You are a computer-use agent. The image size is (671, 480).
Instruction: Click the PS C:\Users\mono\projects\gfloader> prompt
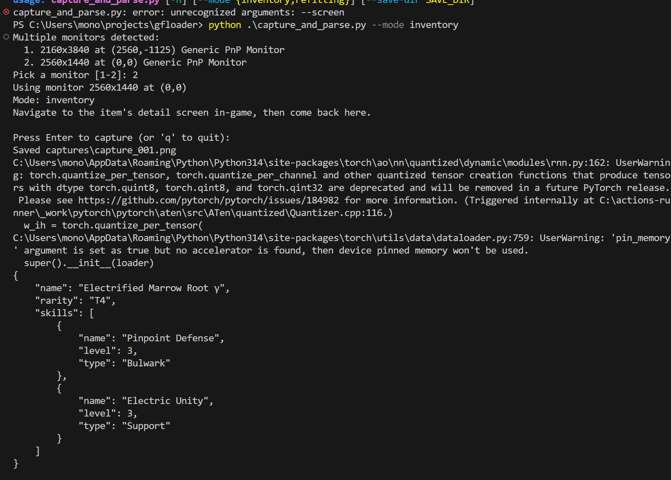pos(108,25)
